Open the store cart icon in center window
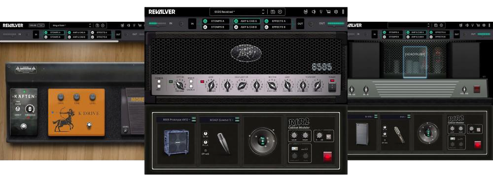Viewport: 493px width, 182px height. tap(328, 12)
